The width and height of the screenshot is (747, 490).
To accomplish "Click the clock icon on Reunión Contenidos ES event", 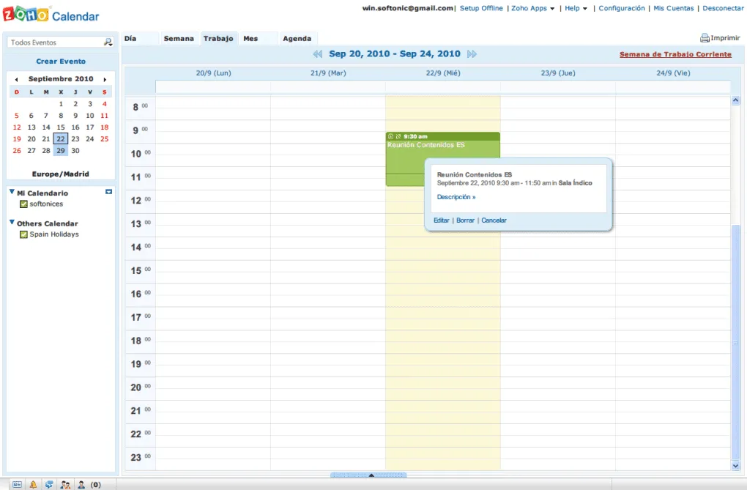I will point(391,137).
